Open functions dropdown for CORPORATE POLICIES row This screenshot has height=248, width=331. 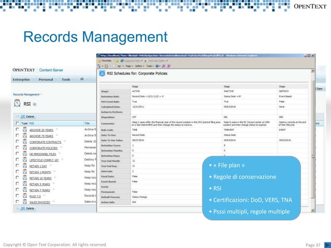(61, 147)
